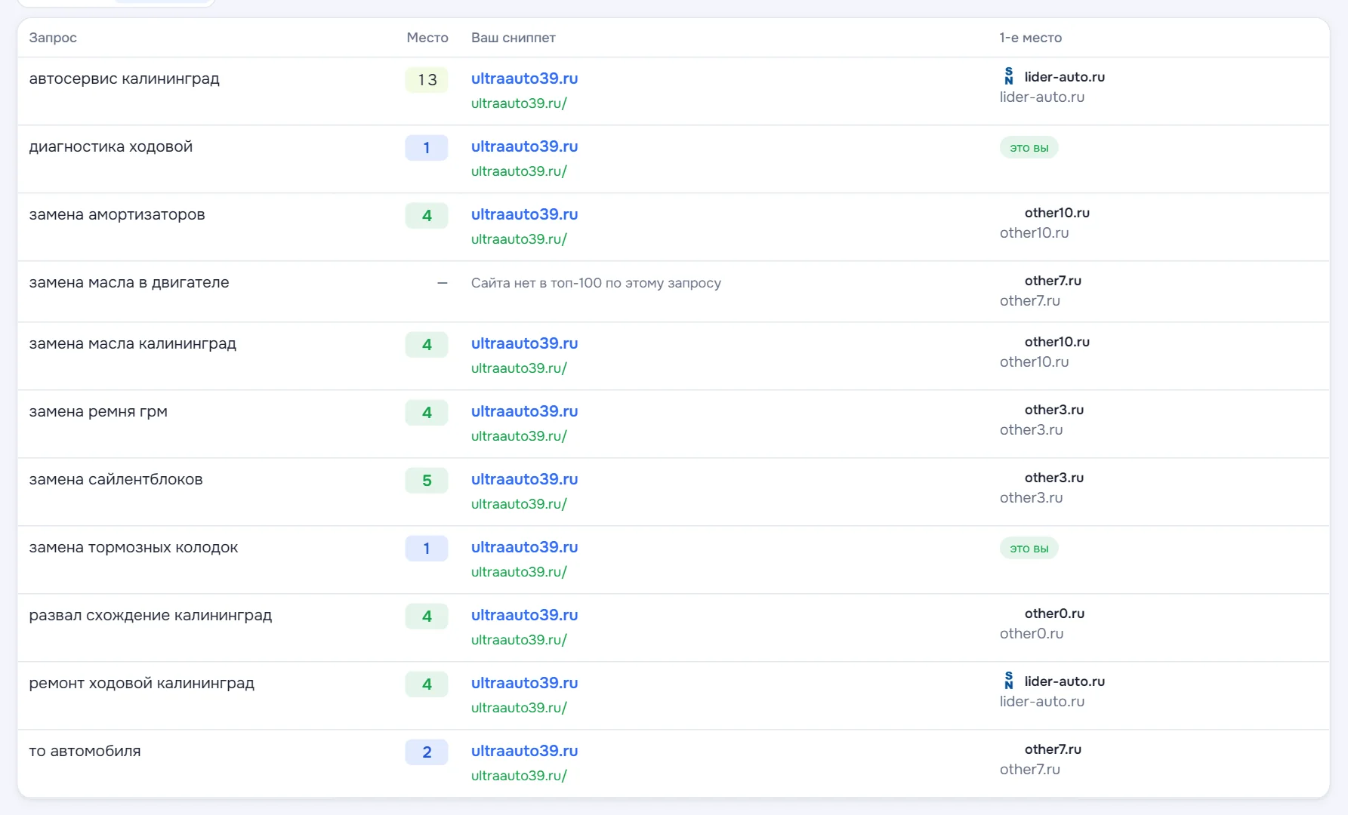Click position badge 5 for замена сайлентблоков
This screenshot has height=815, width=1348.
click(x=427, y=481)
